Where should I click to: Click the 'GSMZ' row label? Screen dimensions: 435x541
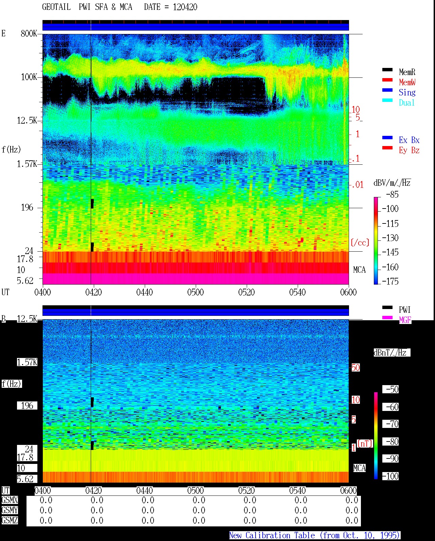[10, 521]
